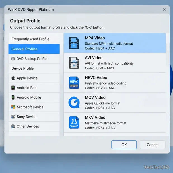Image resolution: width=173 pixels, height=173 pixels.
Task: Click the Apple logo icon in sidebar
Action: pos(13,78)
